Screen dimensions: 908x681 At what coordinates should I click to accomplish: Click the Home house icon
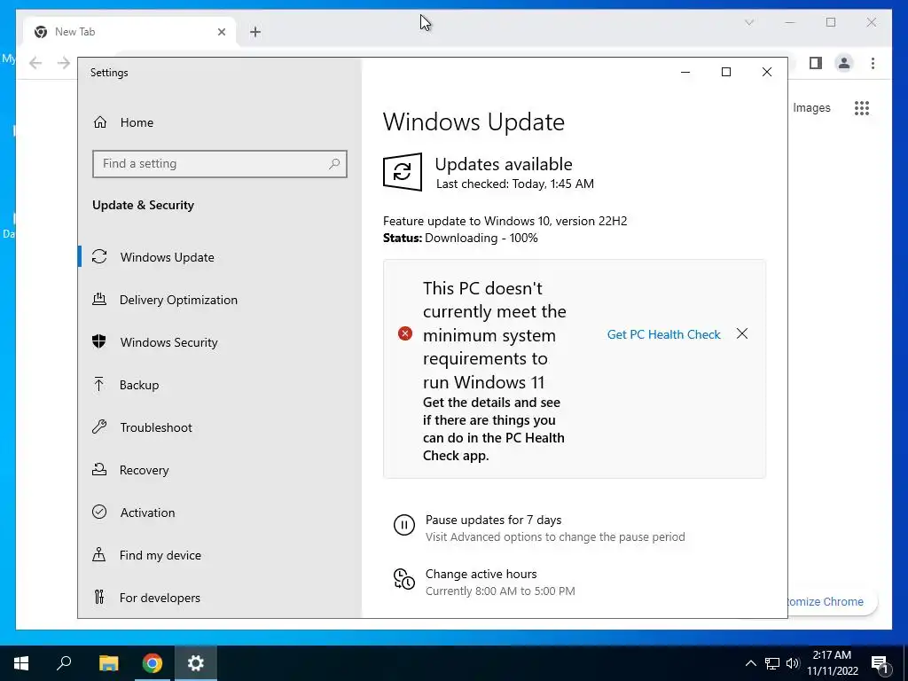click(99, 122)
